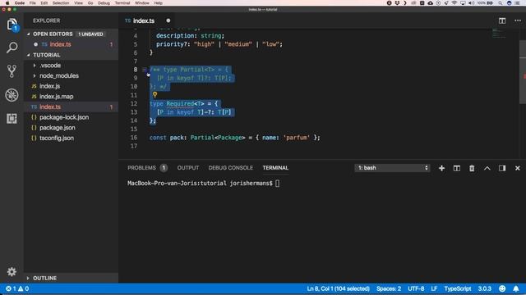This screenshot has height=295, width=526.
Task: Move the panel to the side
Action: coord(502,168)
